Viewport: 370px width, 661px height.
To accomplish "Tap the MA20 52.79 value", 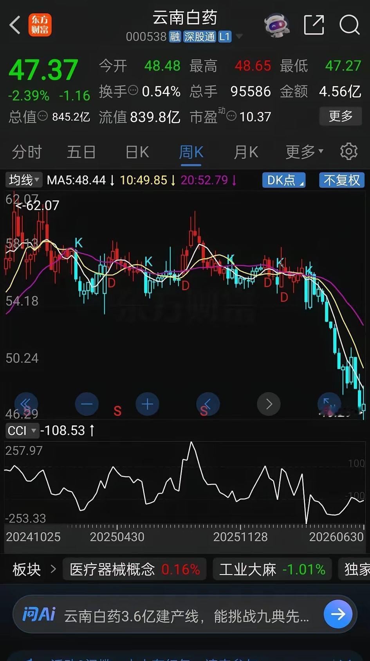I will click(204, 180).
